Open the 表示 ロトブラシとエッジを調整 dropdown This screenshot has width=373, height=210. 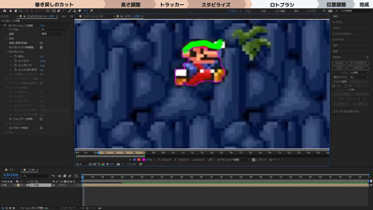point(233,160)
